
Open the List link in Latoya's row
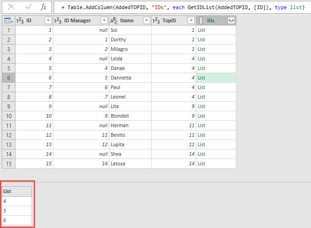pos(201,164)
